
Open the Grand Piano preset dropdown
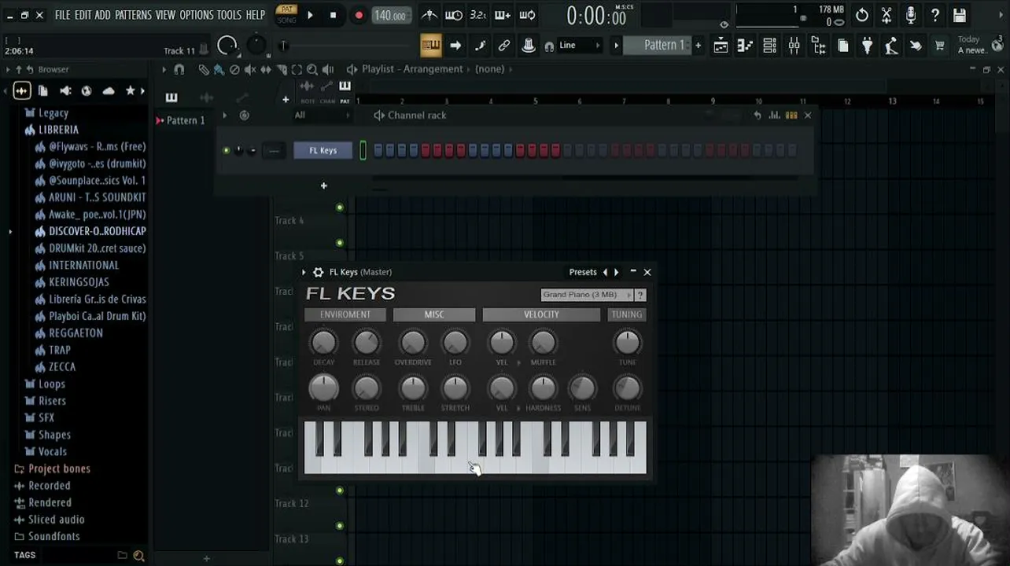coord(587,295)
